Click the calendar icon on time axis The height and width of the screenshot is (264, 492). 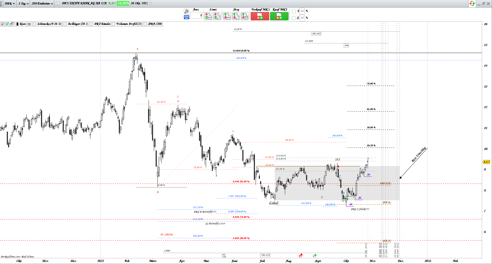224,255
